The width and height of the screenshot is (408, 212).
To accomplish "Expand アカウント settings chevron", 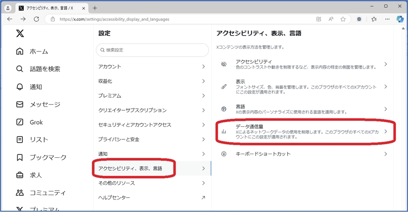I will pyautogui.click(x=204, y=67).
